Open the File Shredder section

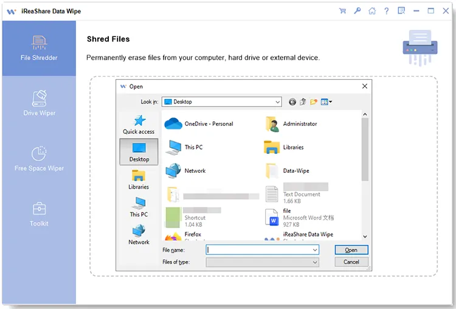[x=39, y=48]
